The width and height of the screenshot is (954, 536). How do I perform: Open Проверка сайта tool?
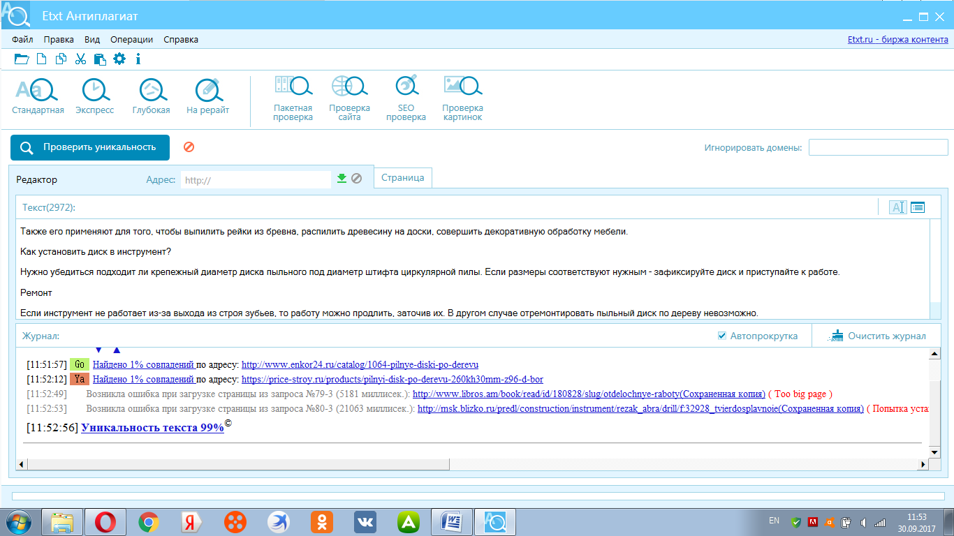point(349,98)
